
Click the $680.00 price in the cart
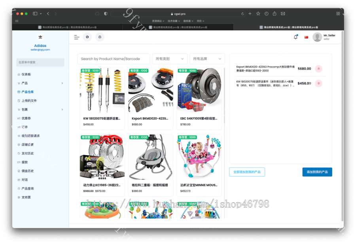[x=304, y=69]
